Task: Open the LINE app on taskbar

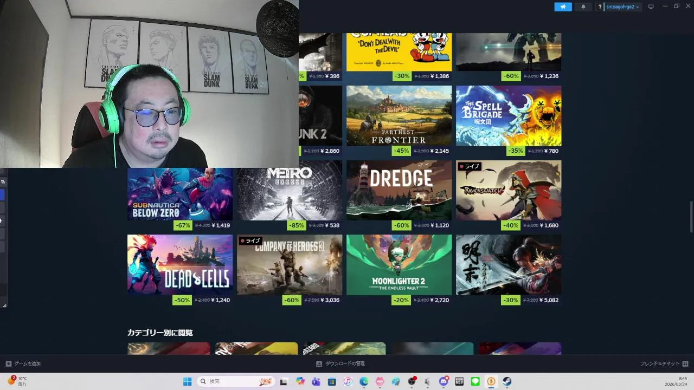Action: click(x=475, y=381)
